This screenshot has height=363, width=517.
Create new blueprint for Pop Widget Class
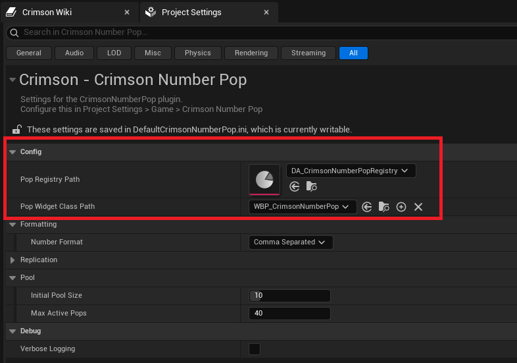click(401, 207)
